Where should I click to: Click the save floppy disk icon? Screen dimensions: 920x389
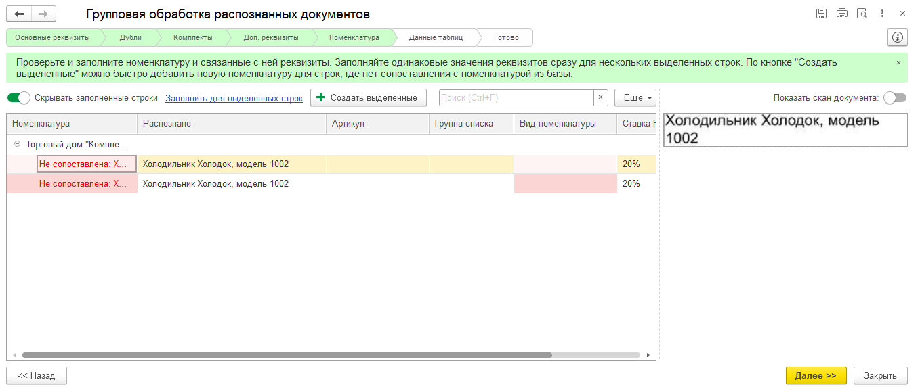[x=822, y=14]
